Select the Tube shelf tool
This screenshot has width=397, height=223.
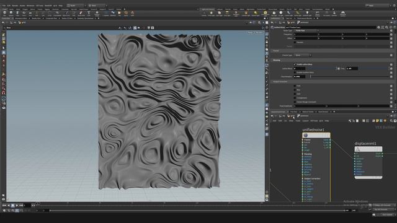17,14
